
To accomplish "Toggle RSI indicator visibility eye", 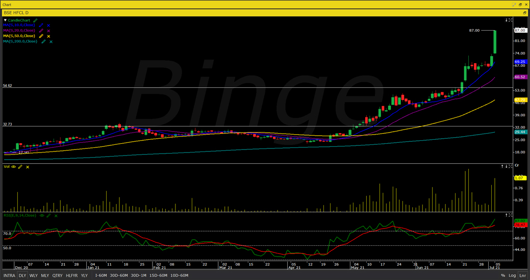I will (x=42, y=215).
